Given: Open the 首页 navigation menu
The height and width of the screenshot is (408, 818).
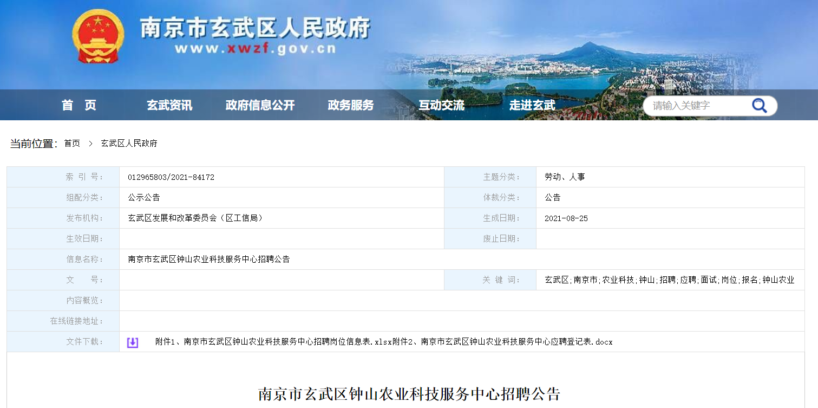Looking at the screenshot, I should click(x=79, y=105).
